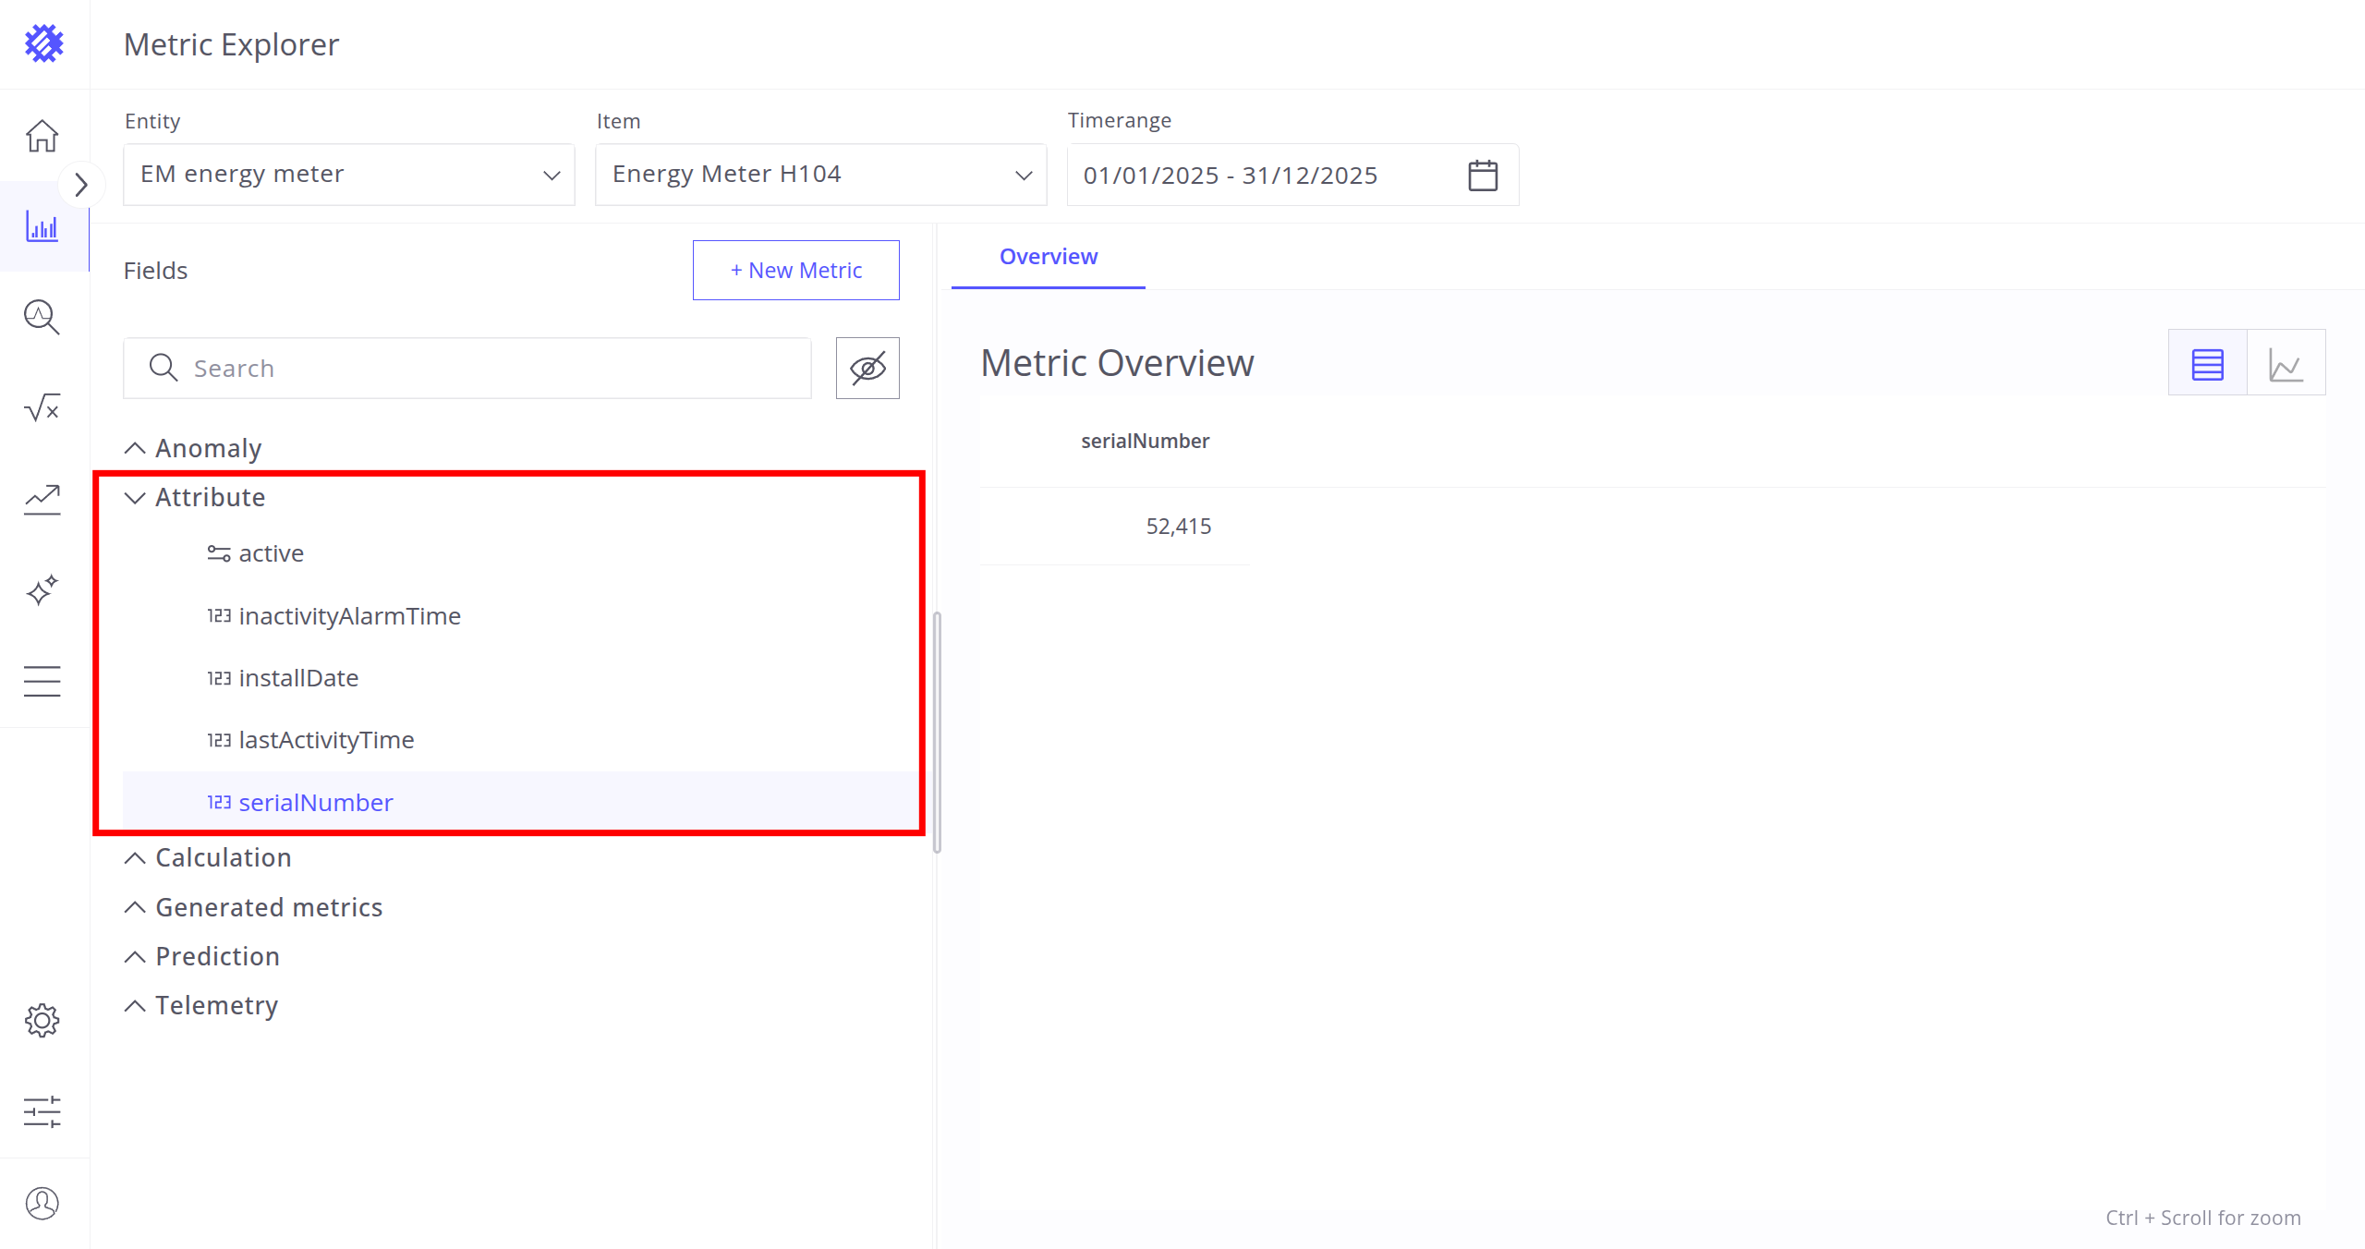Collapse the Attribute group
The height and width of the screenshot is (1249, 2365).
(135, 498)
